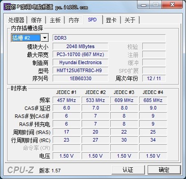Image resolution: width=186 pixels, height=179 pixels.
Task: Click tRAS value 17
Action: [x=66, y=132]
